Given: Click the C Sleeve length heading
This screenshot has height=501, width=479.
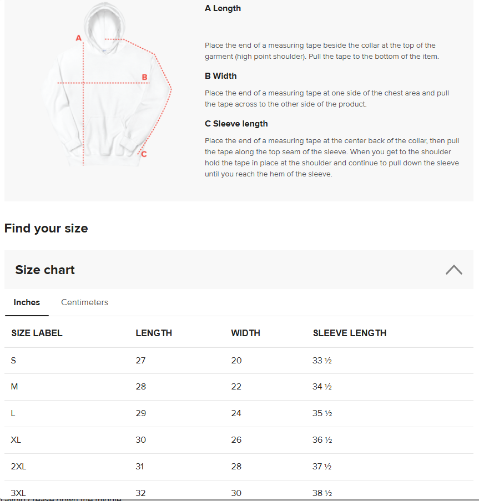Looking at the screenshot, I should 236,124.
